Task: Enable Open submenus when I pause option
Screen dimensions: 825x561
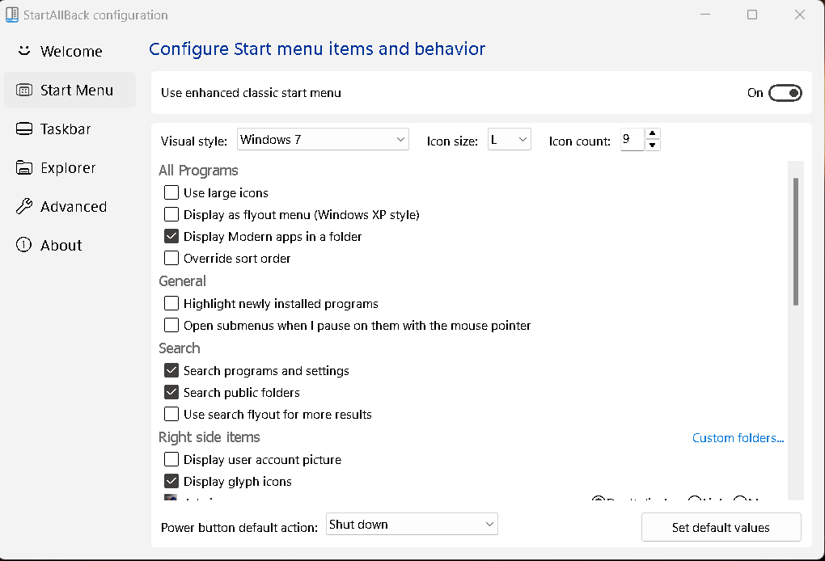Action: (171, 326)
